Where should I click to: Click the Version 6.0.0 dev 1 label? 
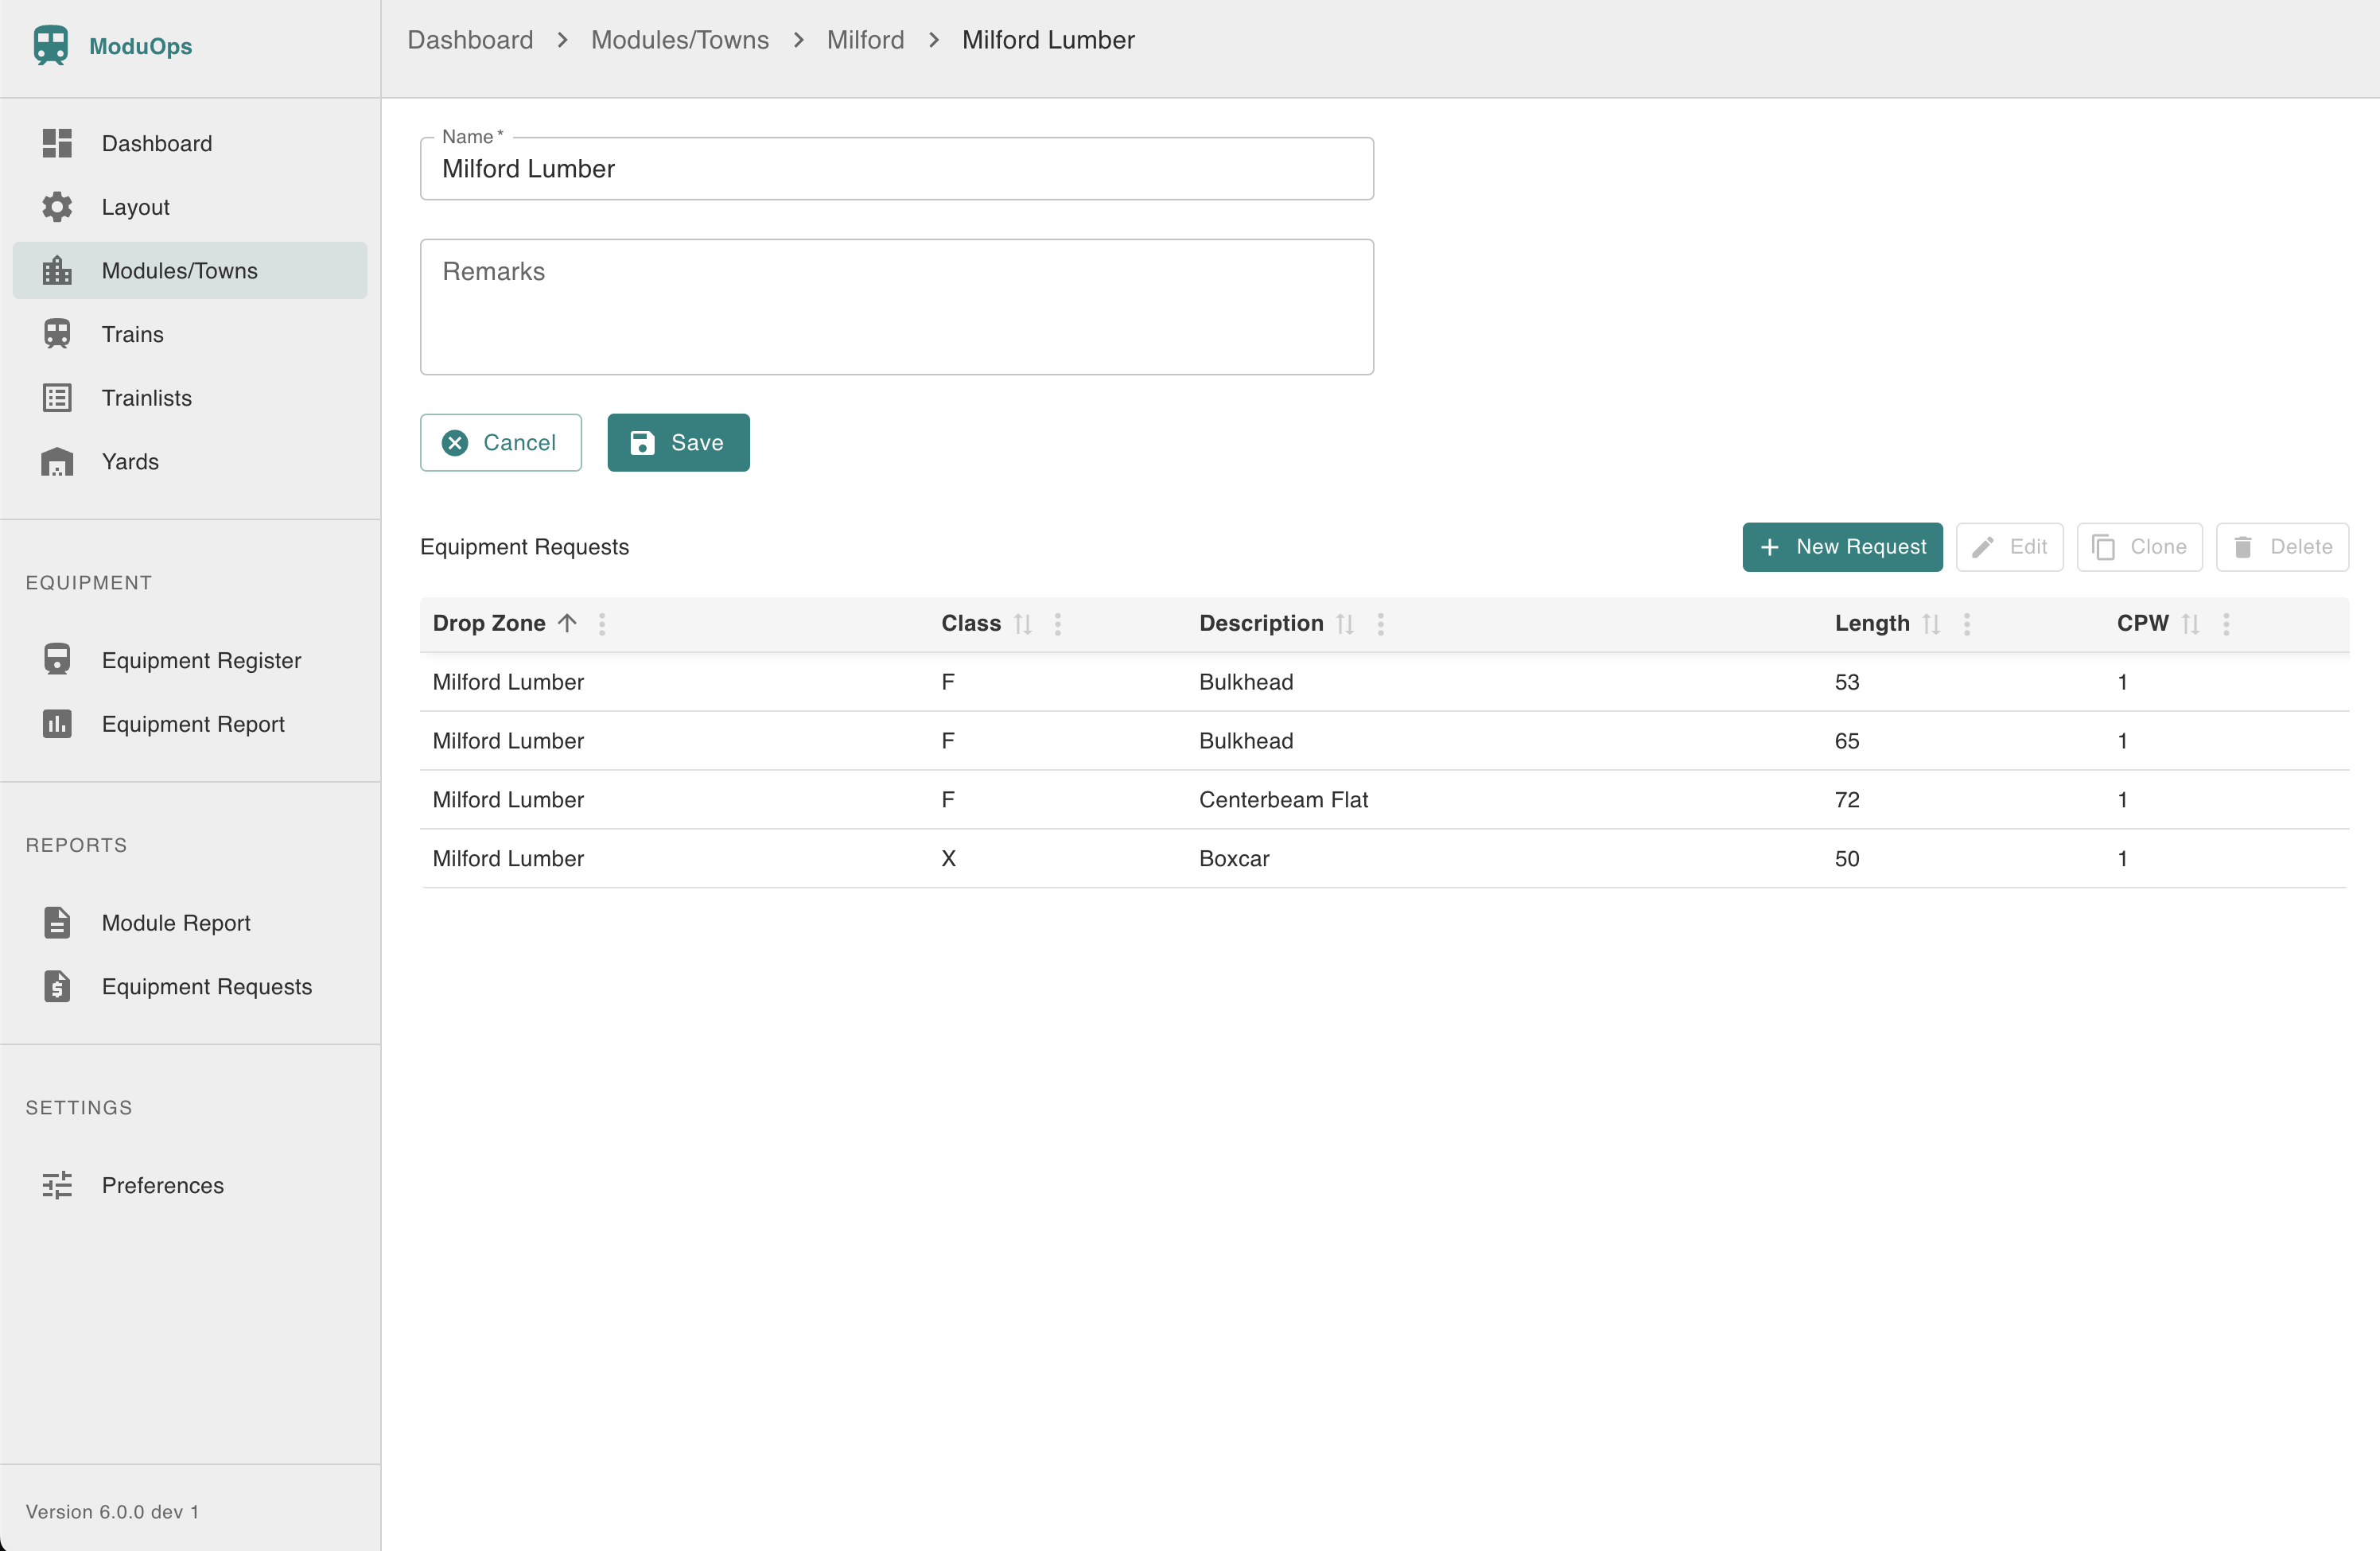point(112,1511)
